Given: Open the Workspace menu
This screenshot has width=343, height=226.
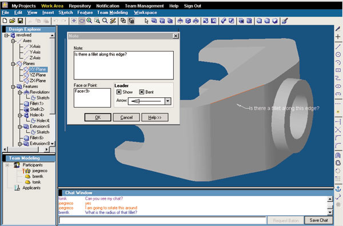Looking at the screenshot, I should click(145, 13).
